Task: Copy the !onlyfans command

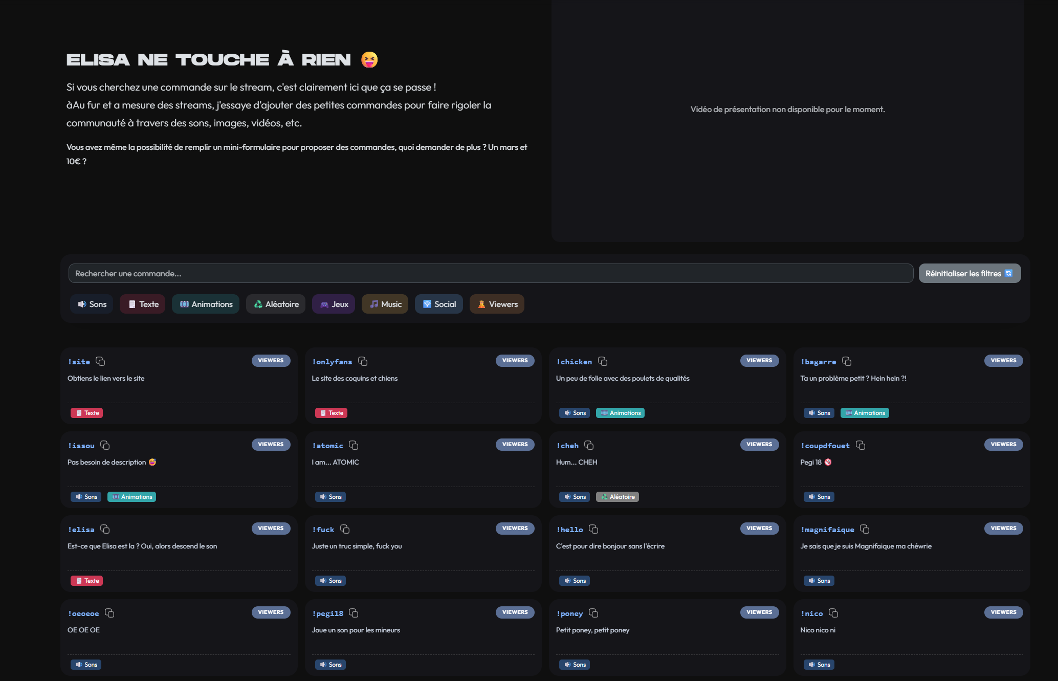Action: [363, 361]
